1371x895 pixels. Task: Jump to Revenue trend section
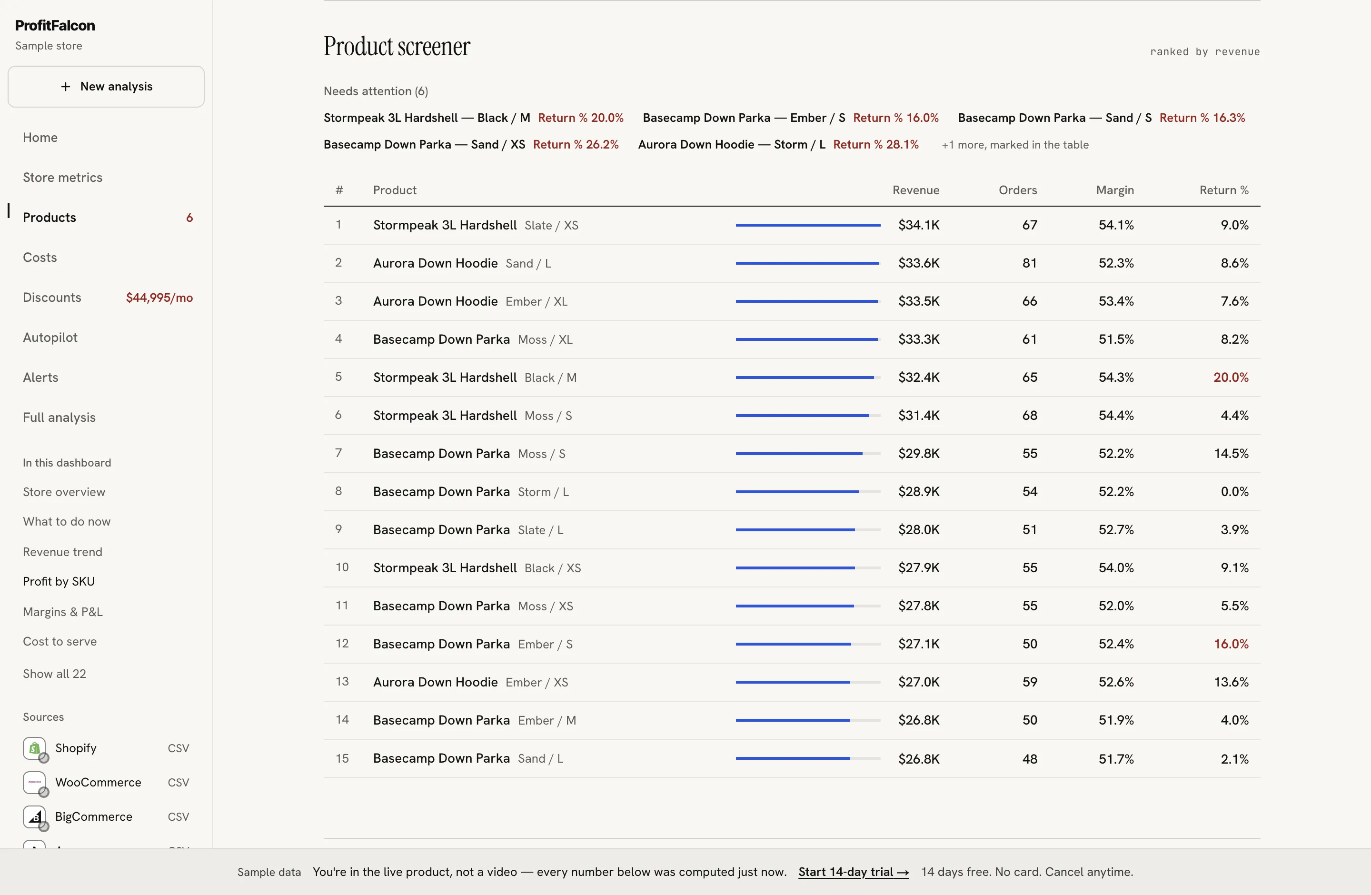click(x=63, y=552)
